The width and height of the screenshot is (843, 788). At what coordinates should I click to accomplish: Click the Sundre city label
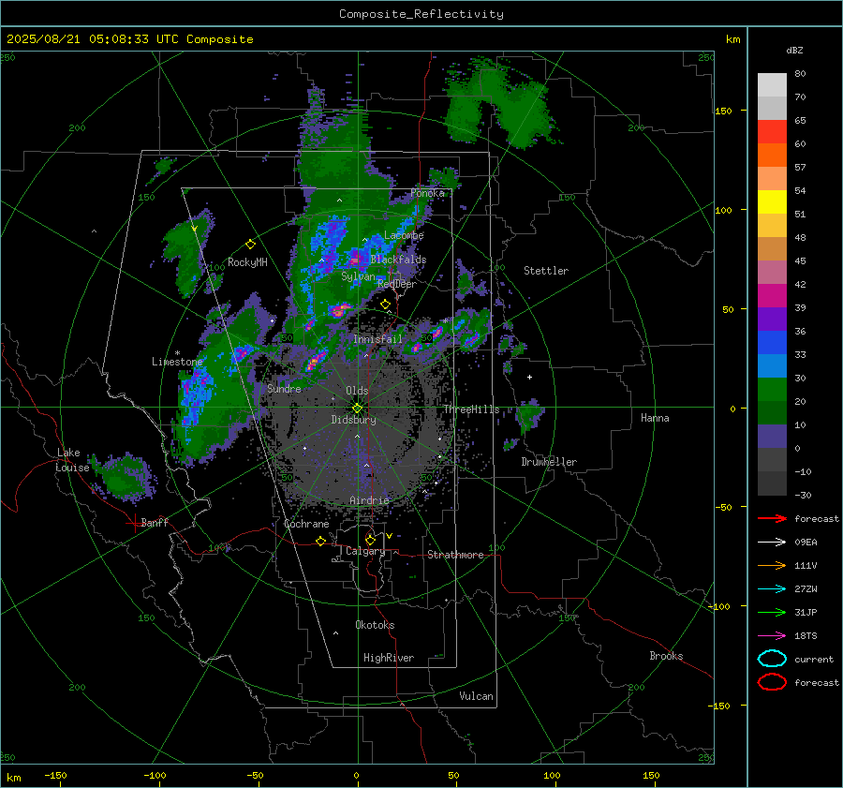point(284,389)
